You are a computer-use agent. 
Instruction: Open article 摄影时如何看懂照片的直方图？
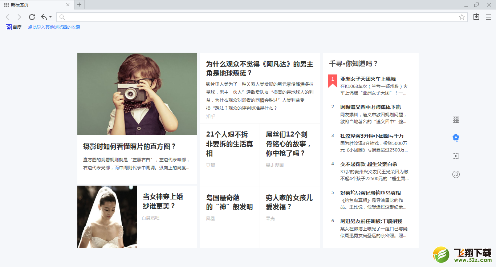coord(130,146)
